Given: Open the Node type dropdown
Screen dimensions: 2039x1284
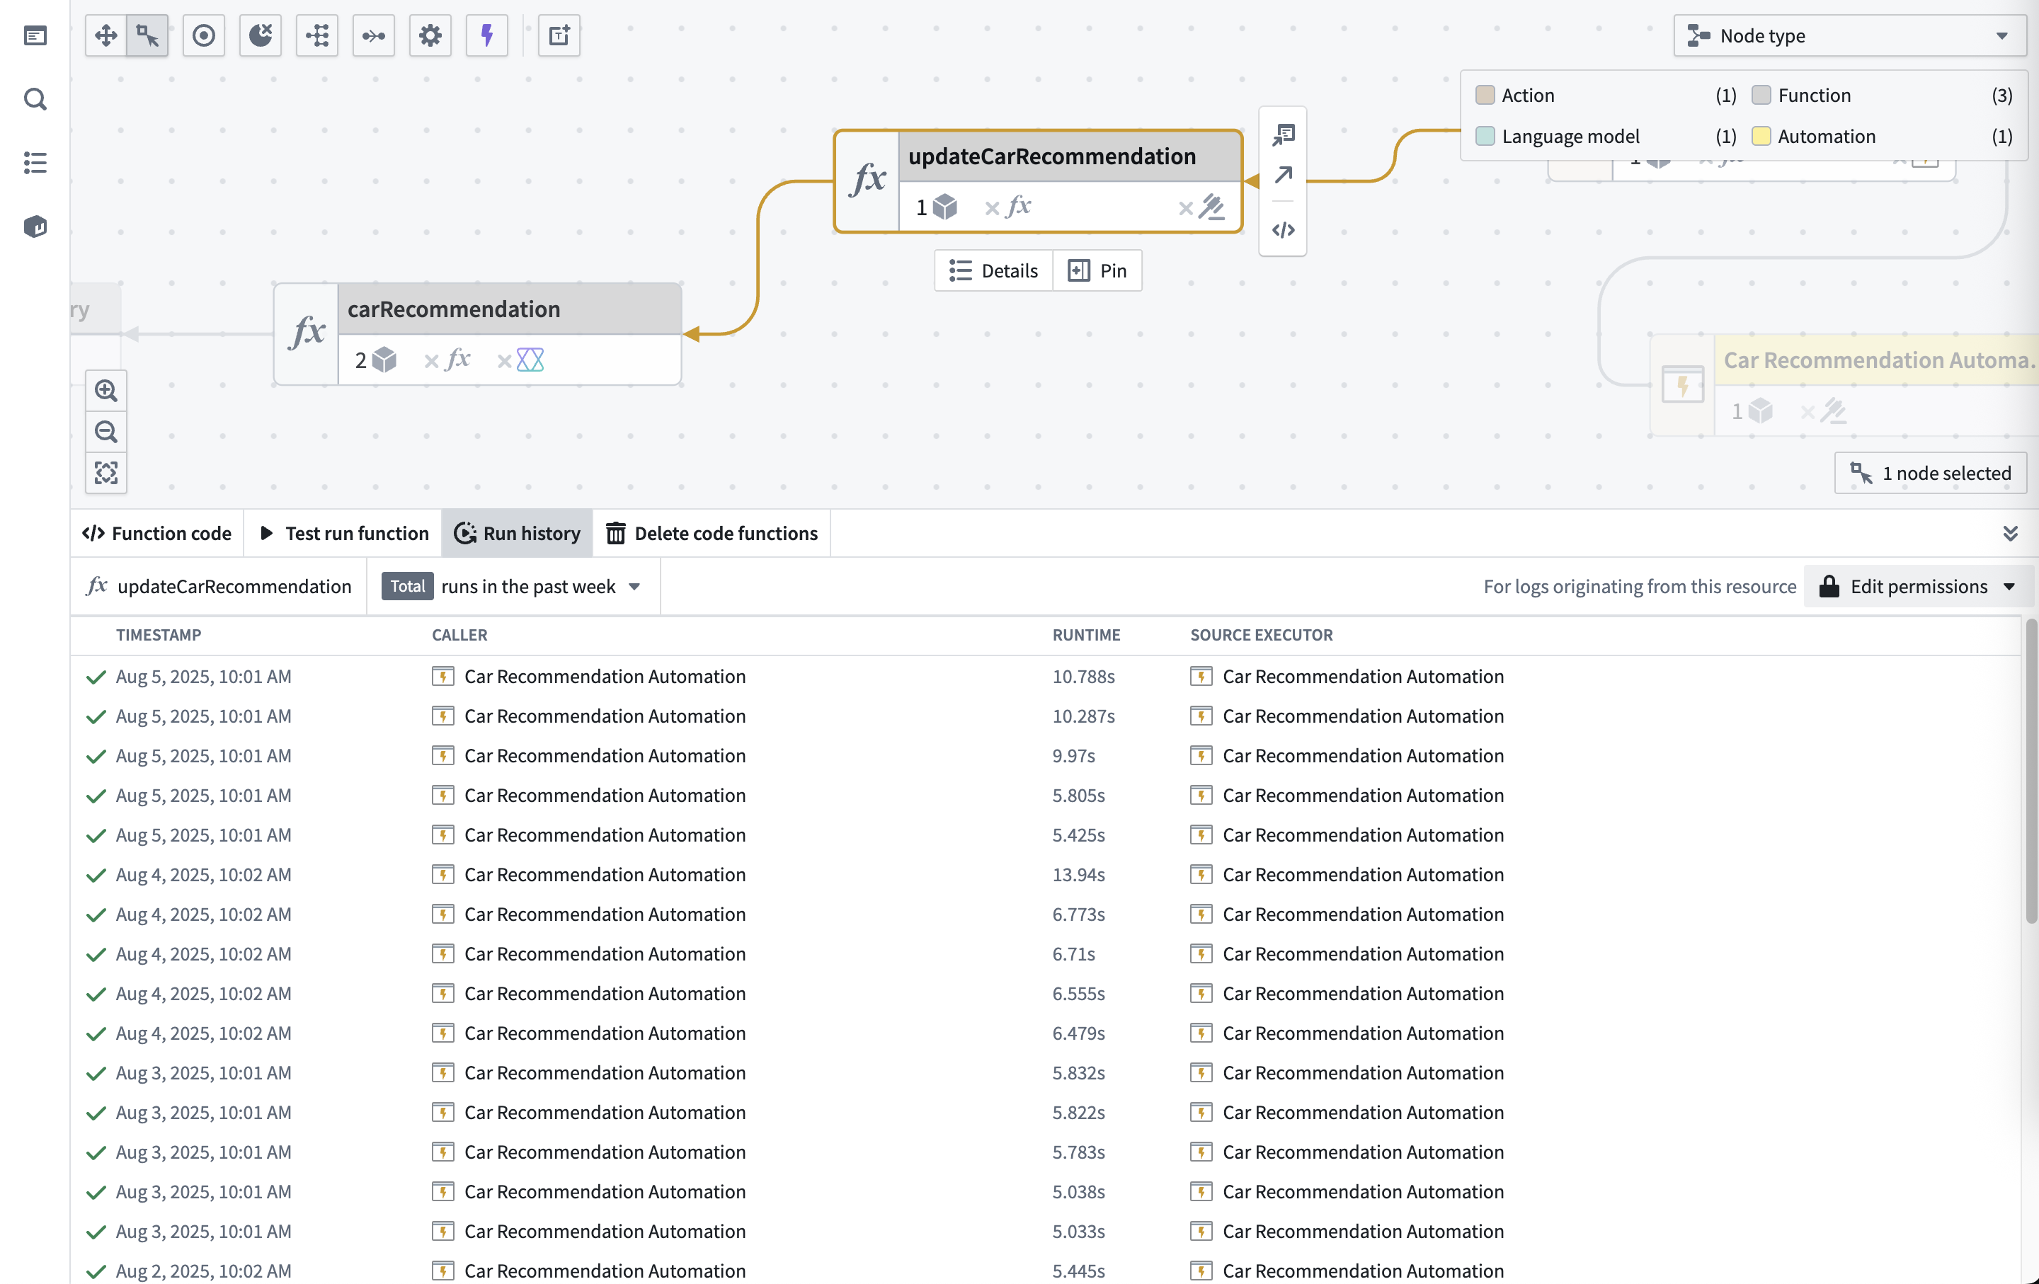Looking at the screenshot, I should (x=1849, y=35).
